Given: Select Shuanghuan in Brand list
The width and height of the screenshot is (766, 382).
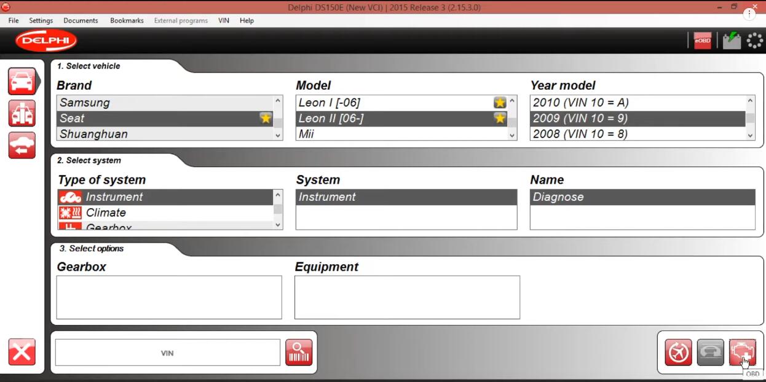Looking at the screenshot, I should pos(165,134).
